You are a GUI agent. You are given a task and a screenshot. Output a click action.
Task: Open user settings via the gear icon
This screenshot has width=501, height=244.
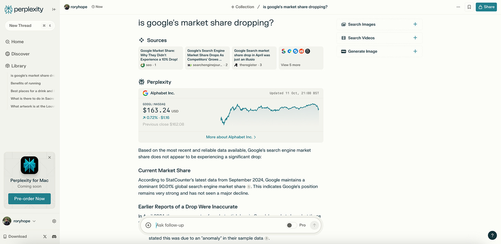tap(54, 221)
